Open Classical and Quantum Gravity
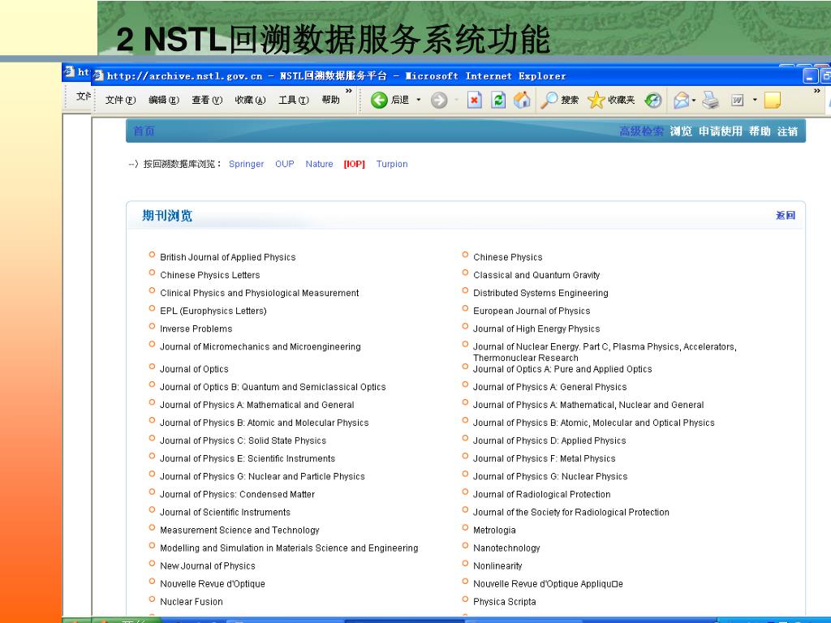 coord(536,275)
